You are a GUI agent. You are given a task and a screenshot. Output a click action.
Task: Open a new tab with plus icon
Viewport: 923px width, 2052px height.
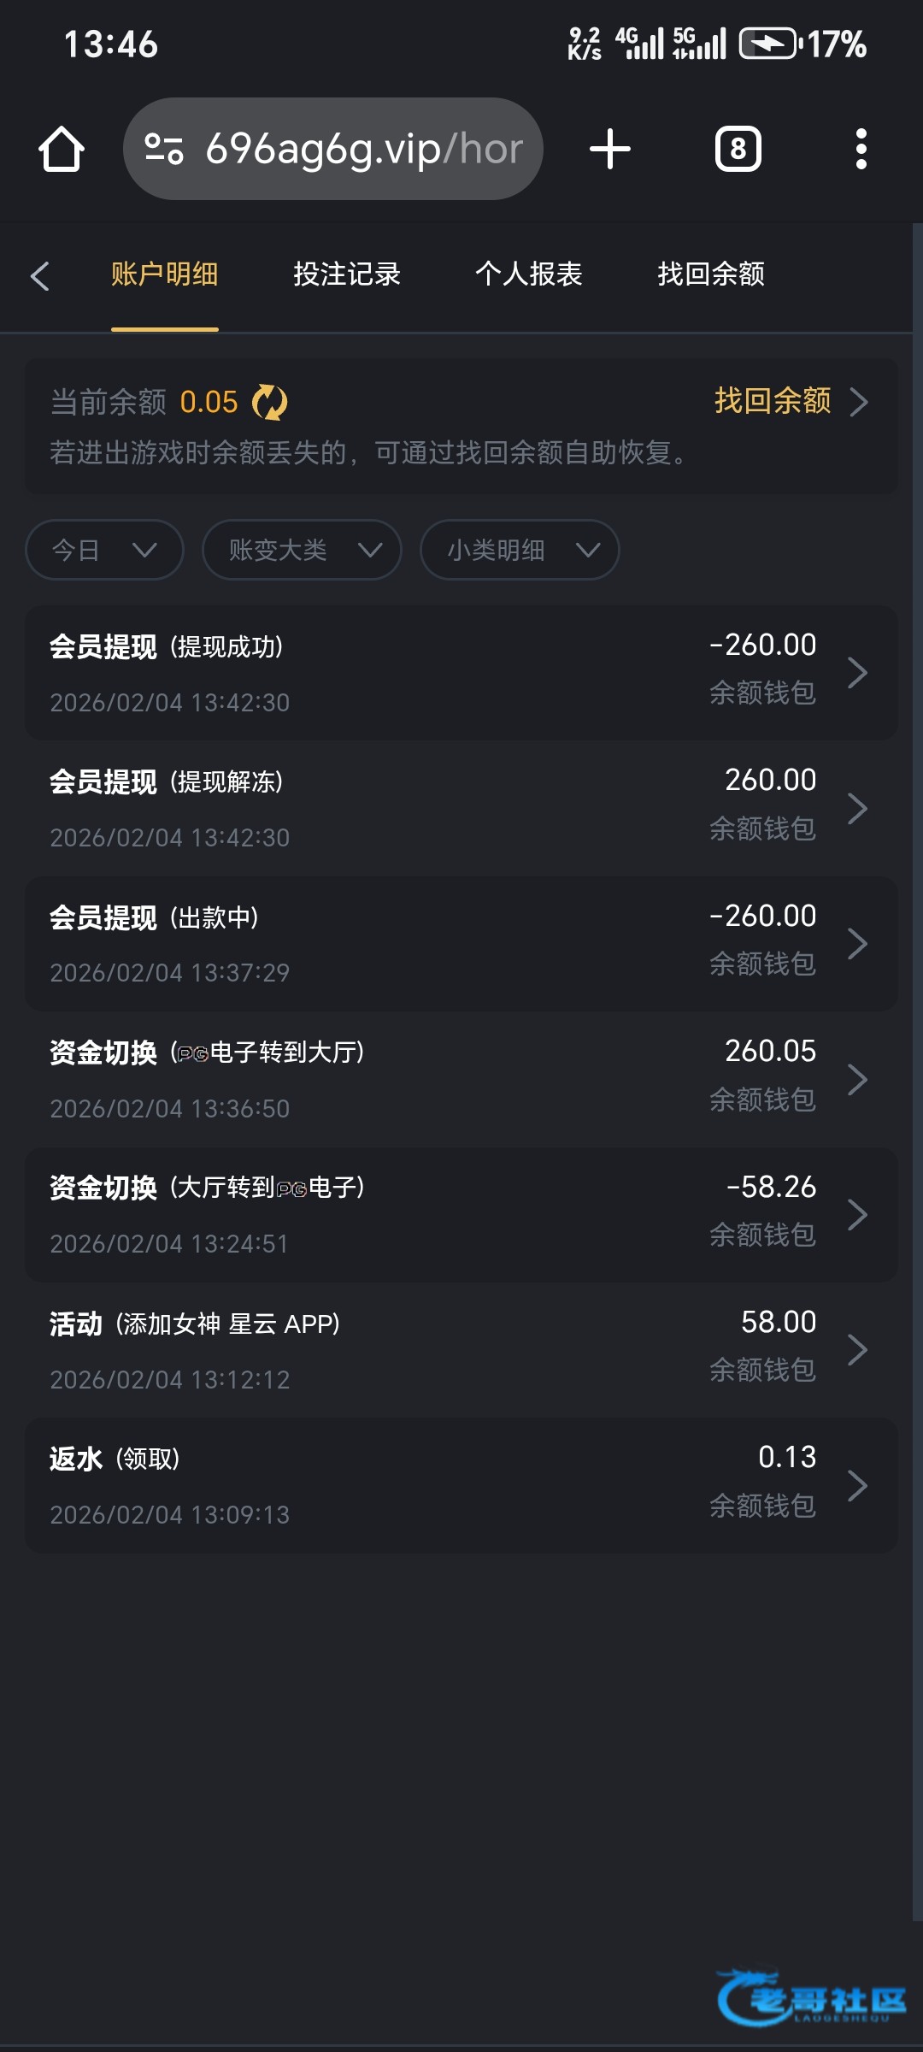click(x=610, y=150)
